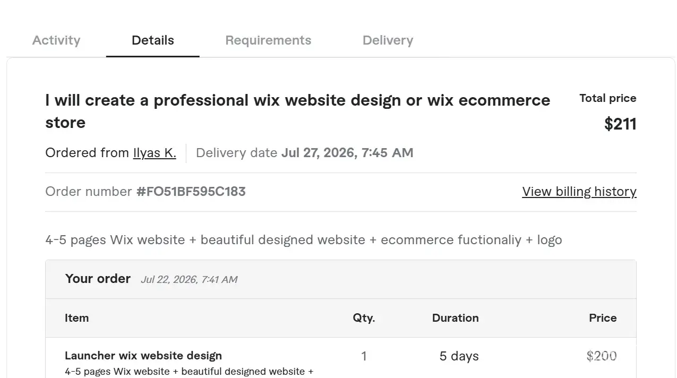Click the $211 total price amount
The image size is (677, 378).
[x=620, y=124]
